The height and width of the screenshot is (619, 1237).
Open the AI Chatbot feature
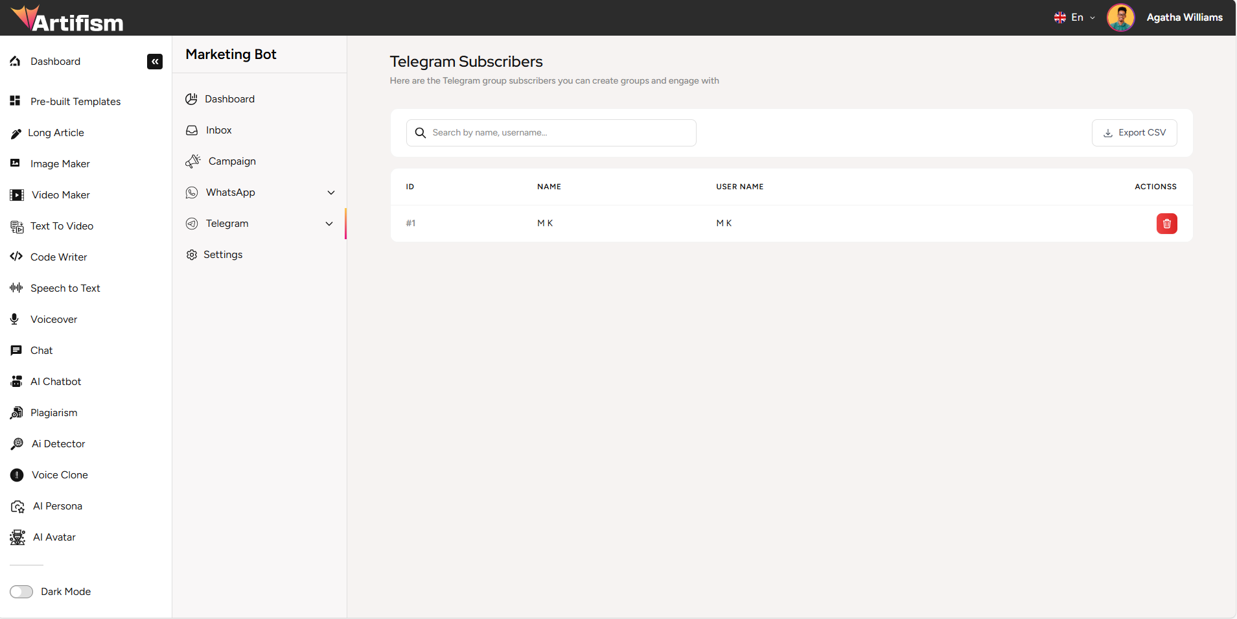click(x=55, y=381)
